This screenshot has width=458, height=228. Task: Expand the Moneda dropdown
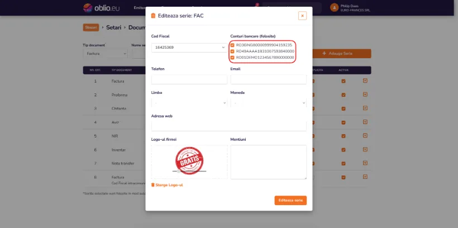coord(269,103)
